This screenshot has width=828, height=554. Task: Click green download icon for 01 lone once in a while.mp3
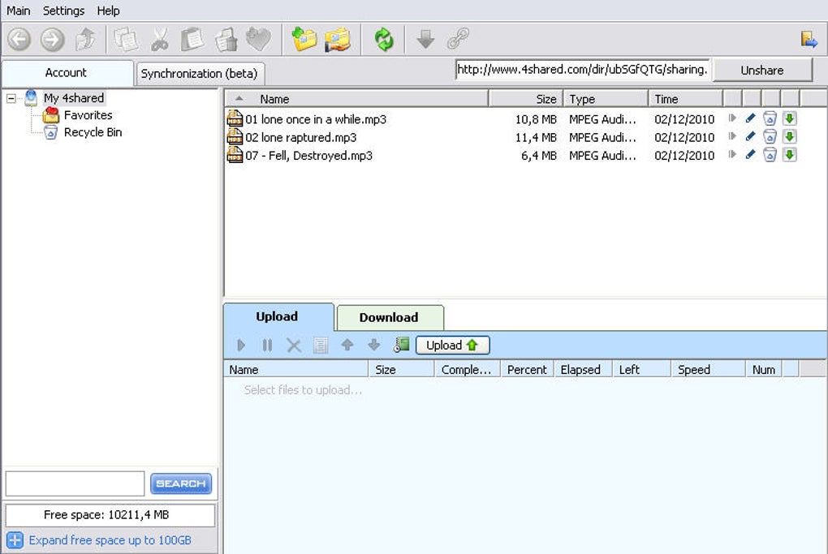pyautogui.click(x=790, y=118)
